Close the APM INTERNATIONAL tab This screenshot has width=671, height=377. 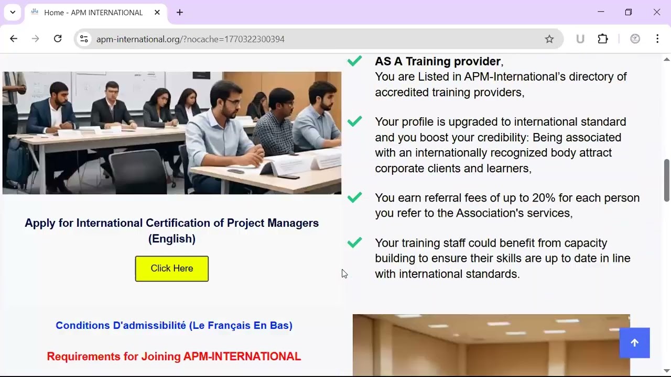157,13
